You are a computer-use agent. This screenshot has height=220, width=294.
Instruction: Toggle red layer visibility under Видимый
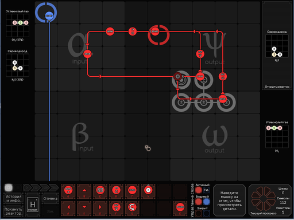(199, 202)
